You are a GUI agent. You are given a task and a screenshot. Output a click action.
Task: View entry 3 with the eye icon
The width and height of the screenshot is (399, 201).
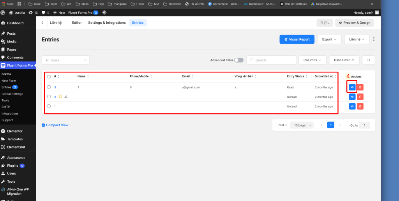coord(352,87)
